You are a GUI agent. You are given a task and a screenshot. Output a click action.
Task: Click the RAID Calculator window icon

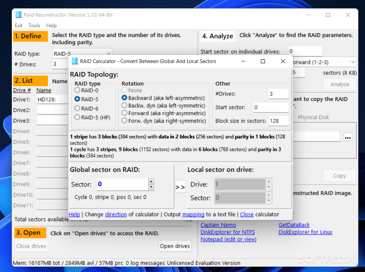pos(75,61)
